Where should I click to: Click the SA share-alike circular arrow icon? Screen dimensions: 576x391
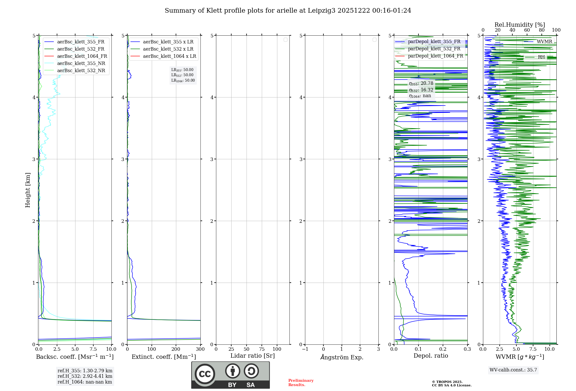[x=251, y=371]
